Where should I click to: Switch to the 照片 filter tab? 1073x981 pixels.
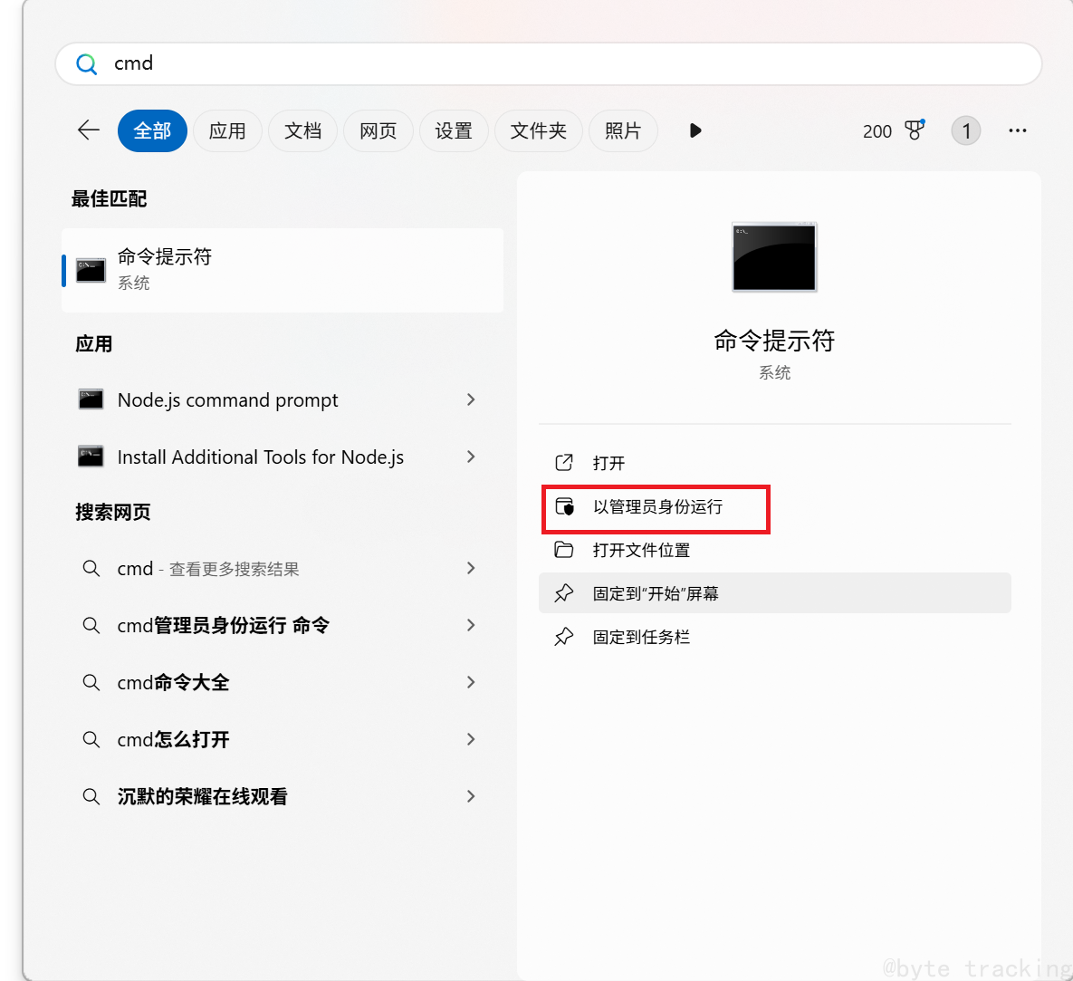[623, 130]
